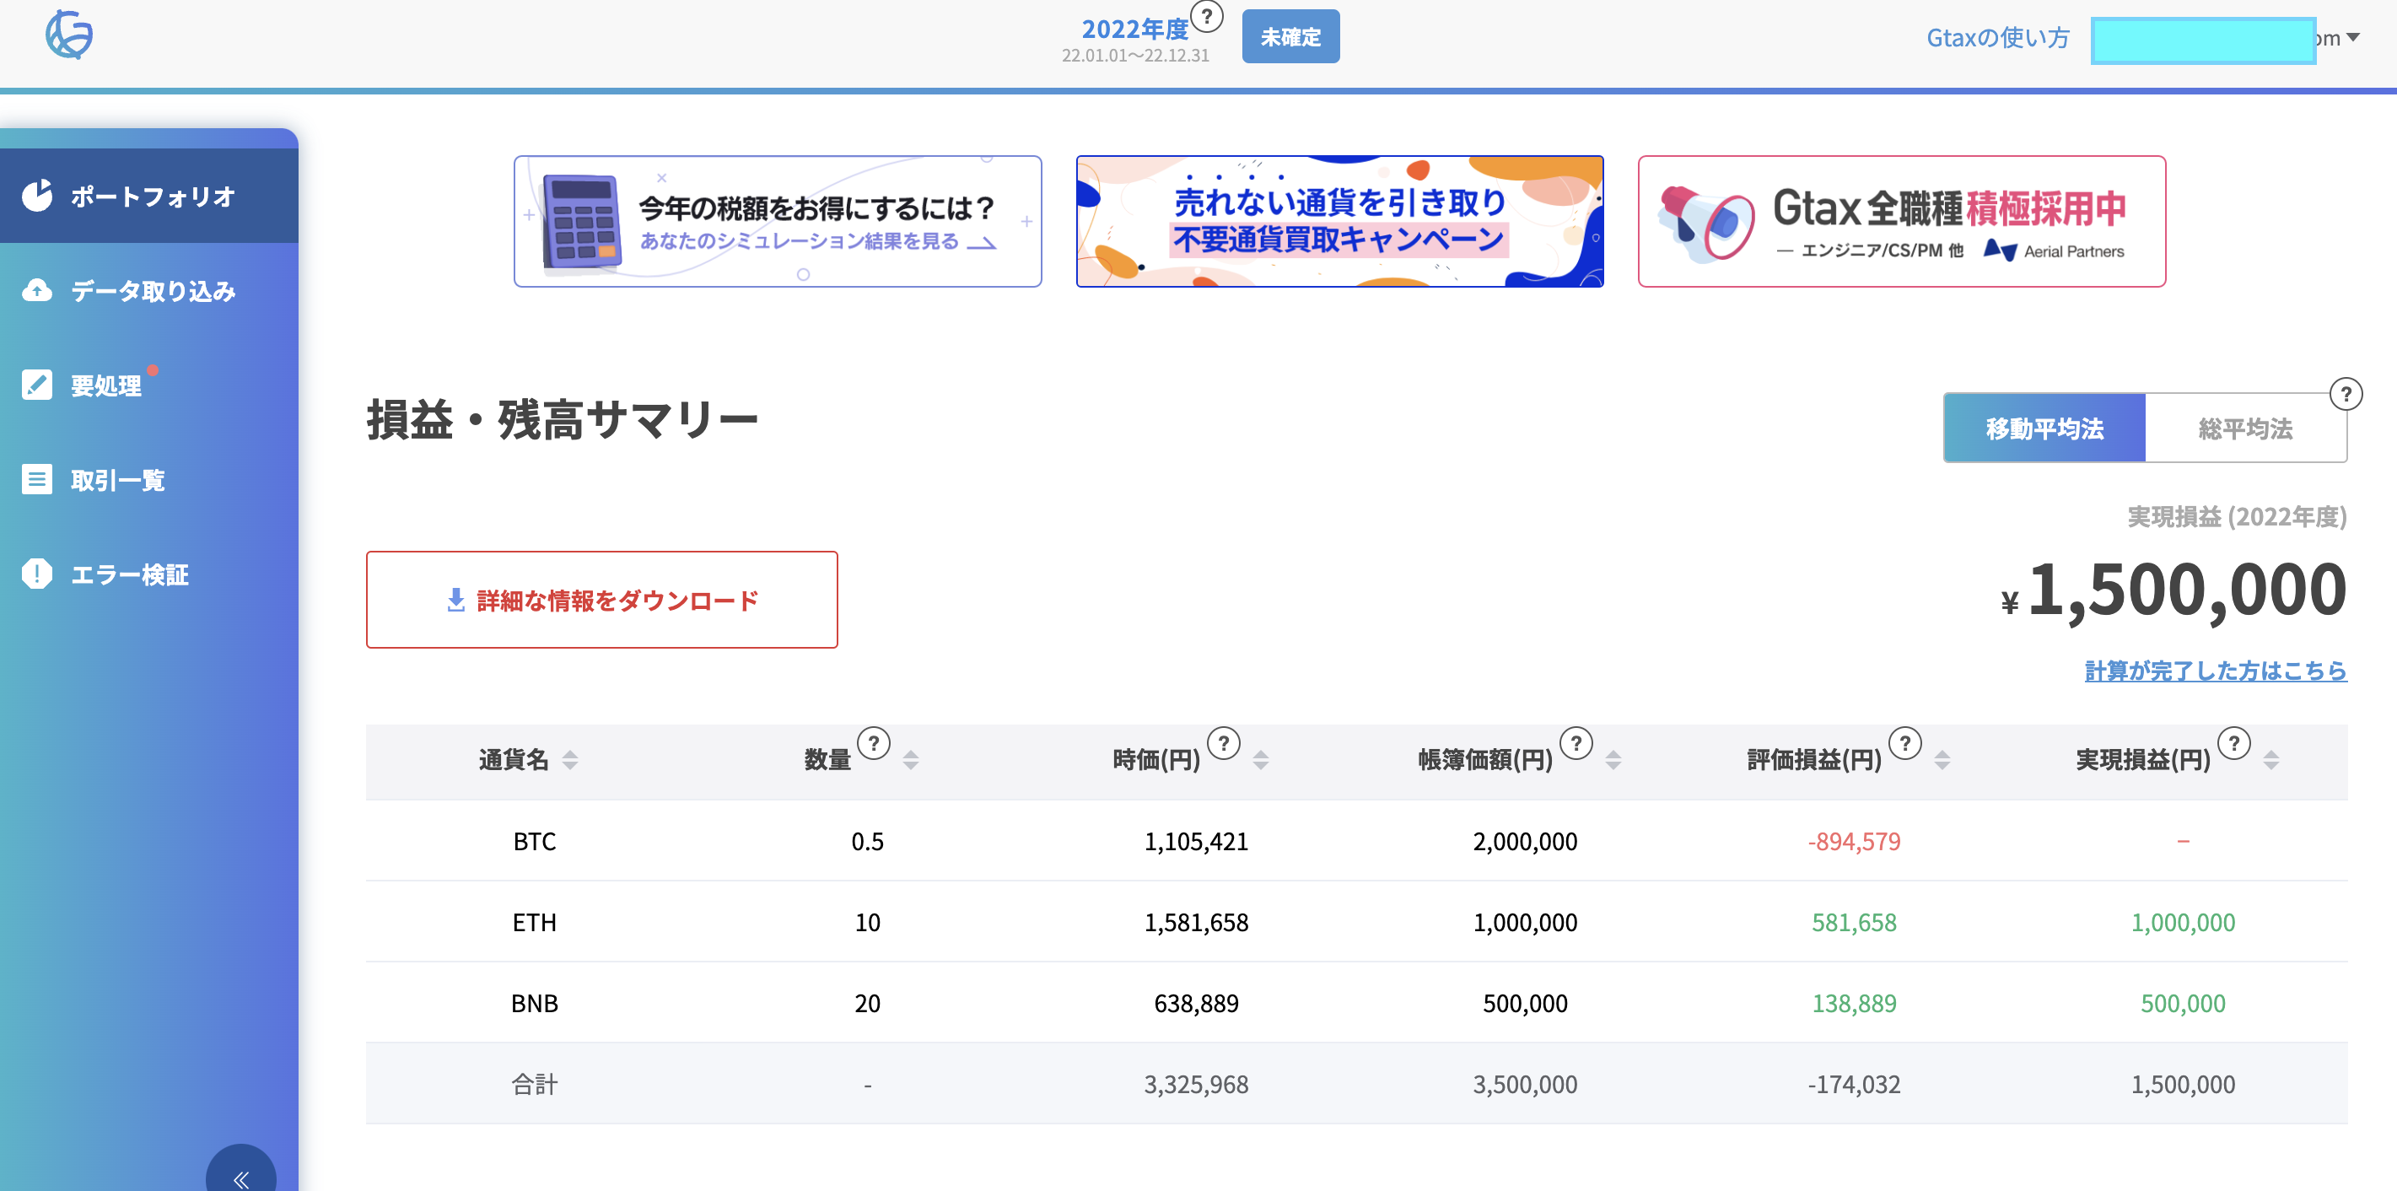Open 要処理 with the pencil icon
The image size is (2397, 1191).
(x=36, y=385)
